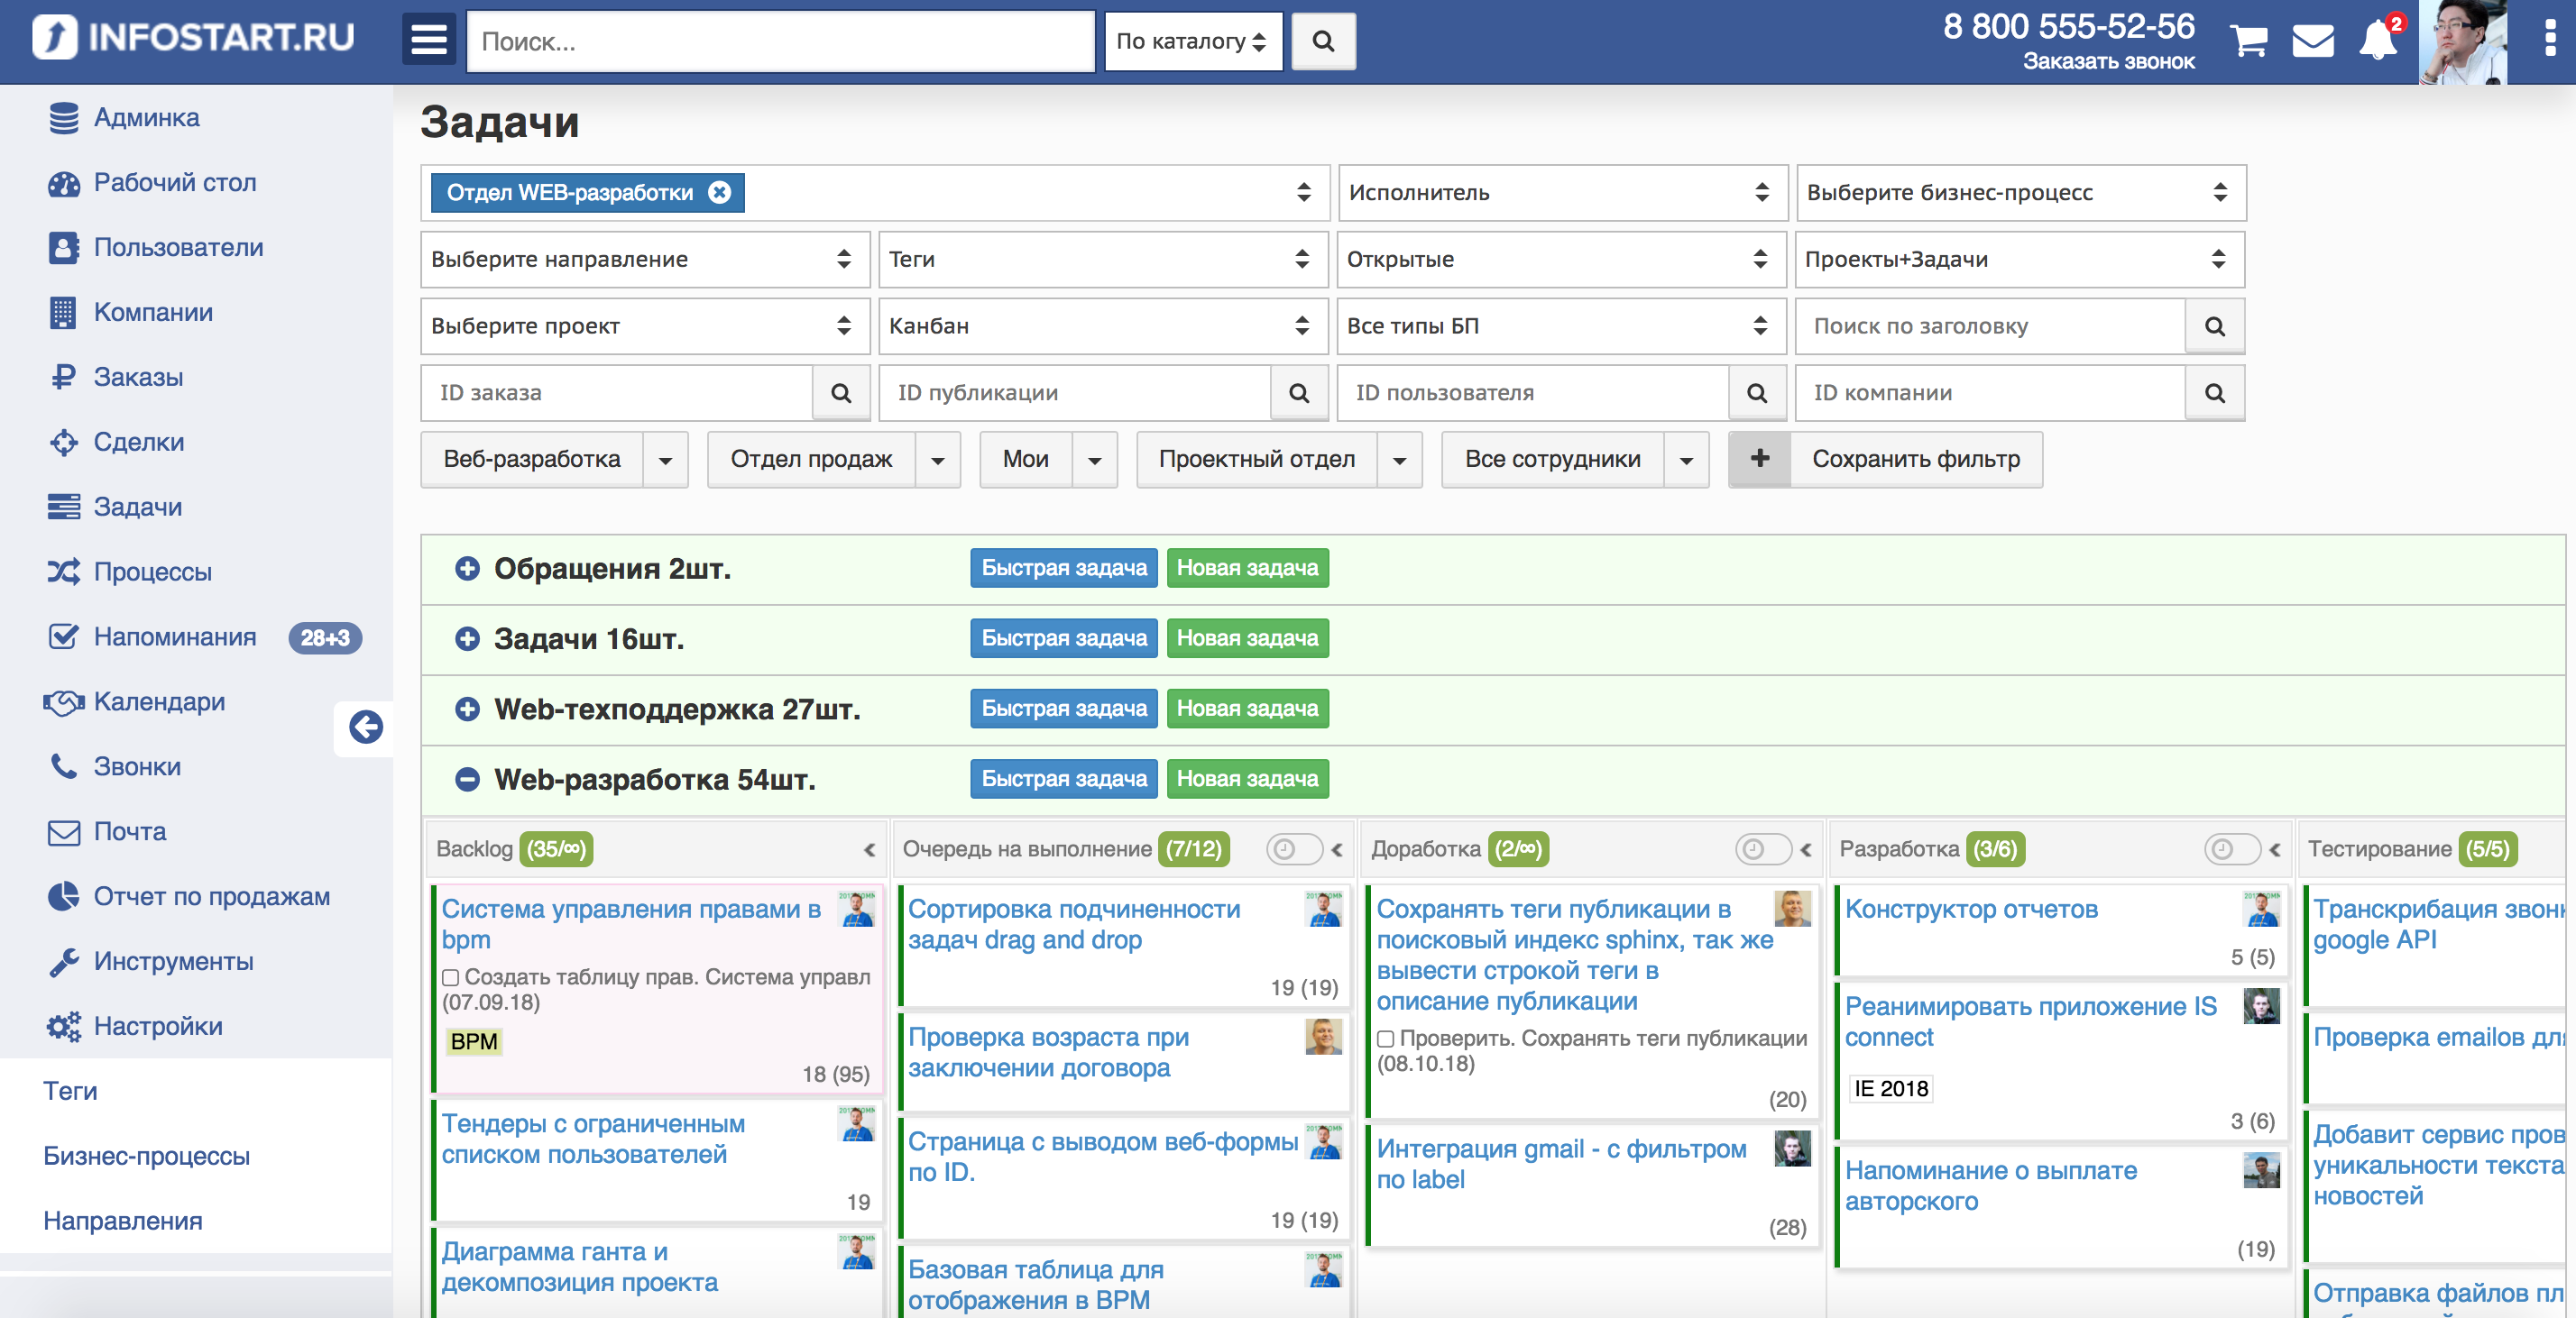Check the Проверить. Сохранять теги checkbox
The height and width of the screenshot is (1318, 2576).
1386,1039
